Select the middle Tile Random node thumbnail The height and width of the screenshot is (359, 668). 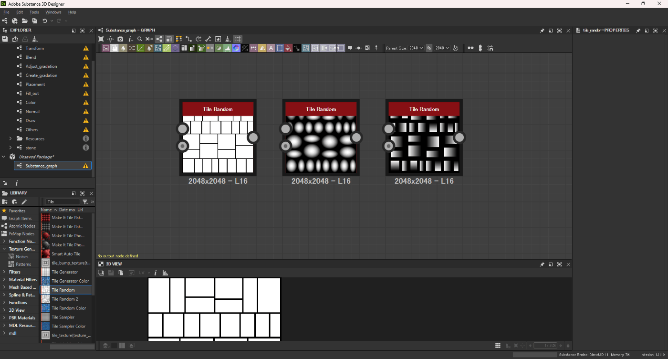pos(321,144)
